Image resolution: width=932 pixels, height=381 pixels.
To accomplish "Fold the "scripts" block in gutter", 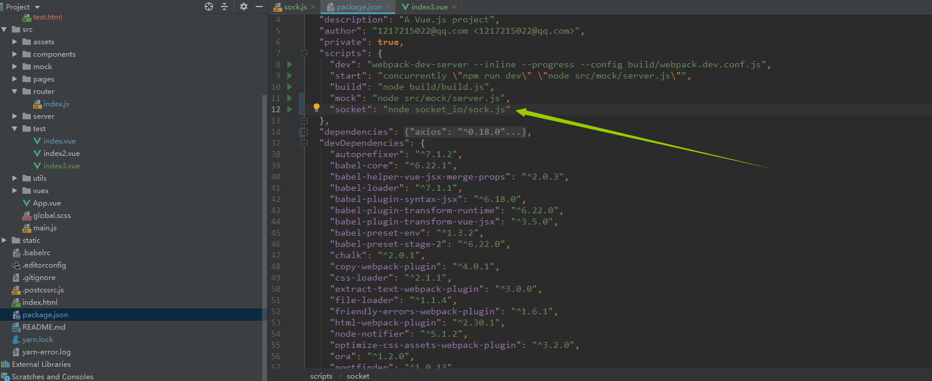I will (x=304, y=53).
